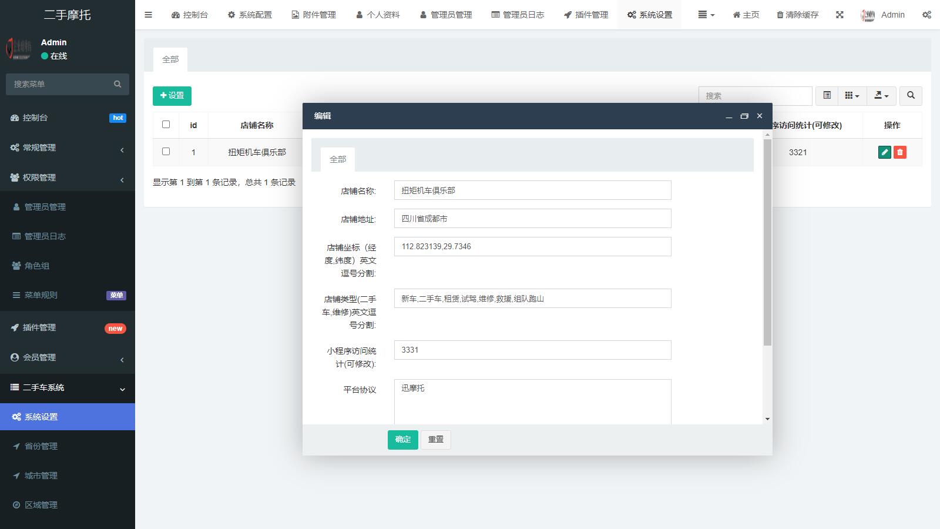Click the magnifier icon in sidebar menu search
This screenshot has width=940, height=529.
coord(117,84)
